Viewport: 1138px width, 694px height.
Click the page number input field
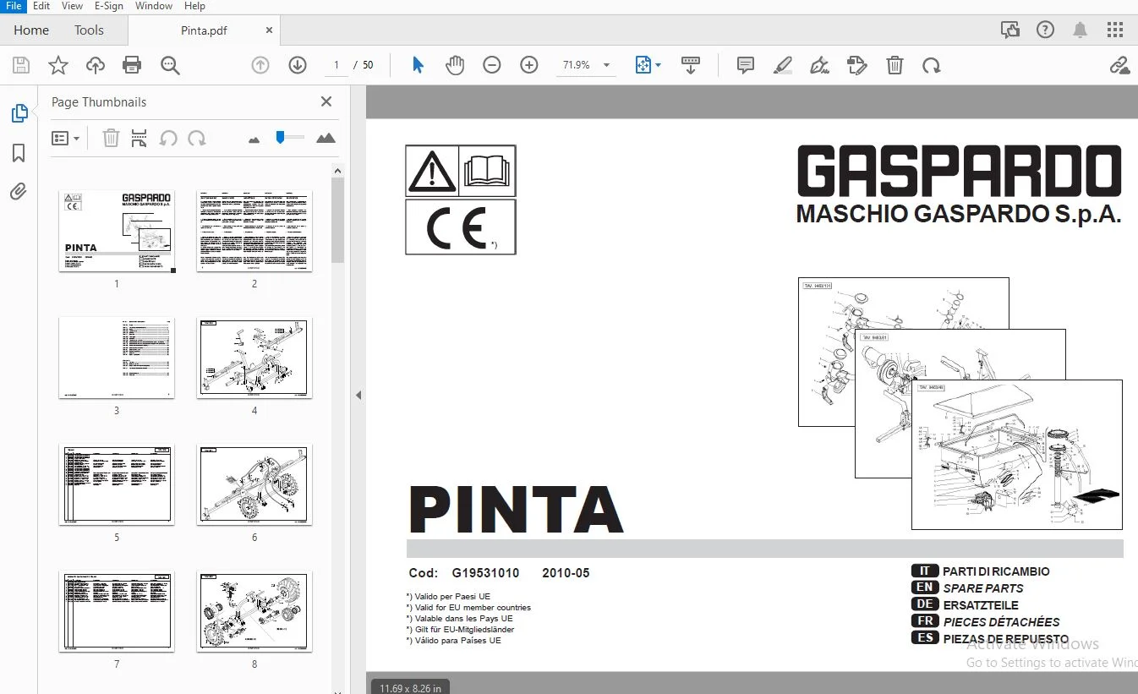point(336,65)
